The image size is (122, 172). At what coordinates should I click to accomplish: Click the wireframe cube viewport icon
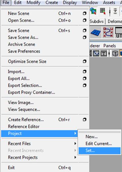[x=115, y=54]
